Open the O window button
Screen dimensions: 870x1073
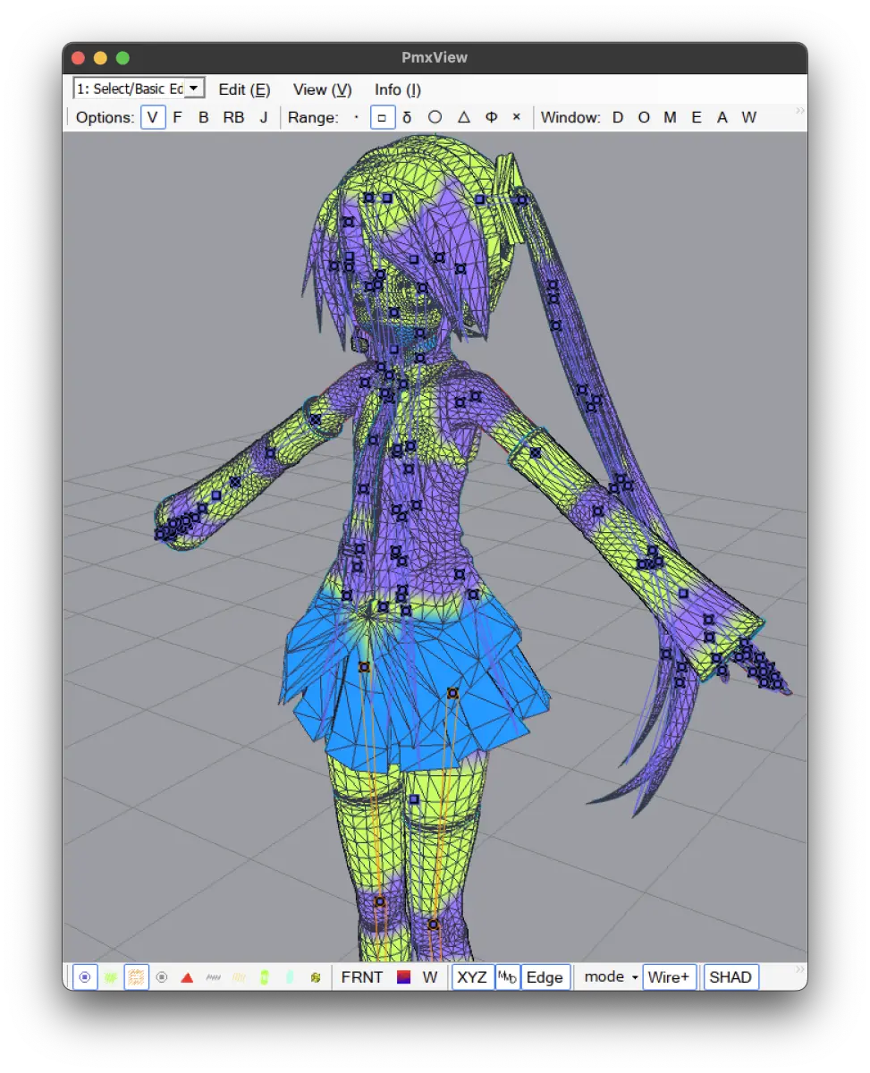644,117
